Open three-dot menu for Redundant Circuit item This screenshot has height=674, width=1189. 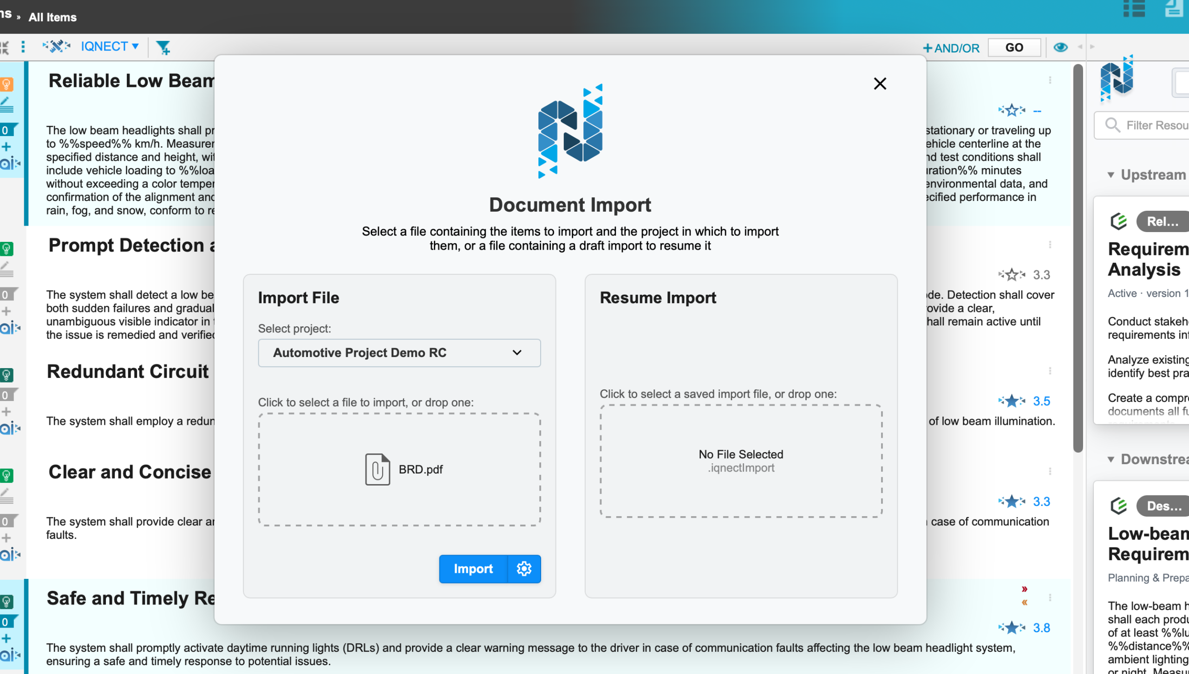(1050, 371)
